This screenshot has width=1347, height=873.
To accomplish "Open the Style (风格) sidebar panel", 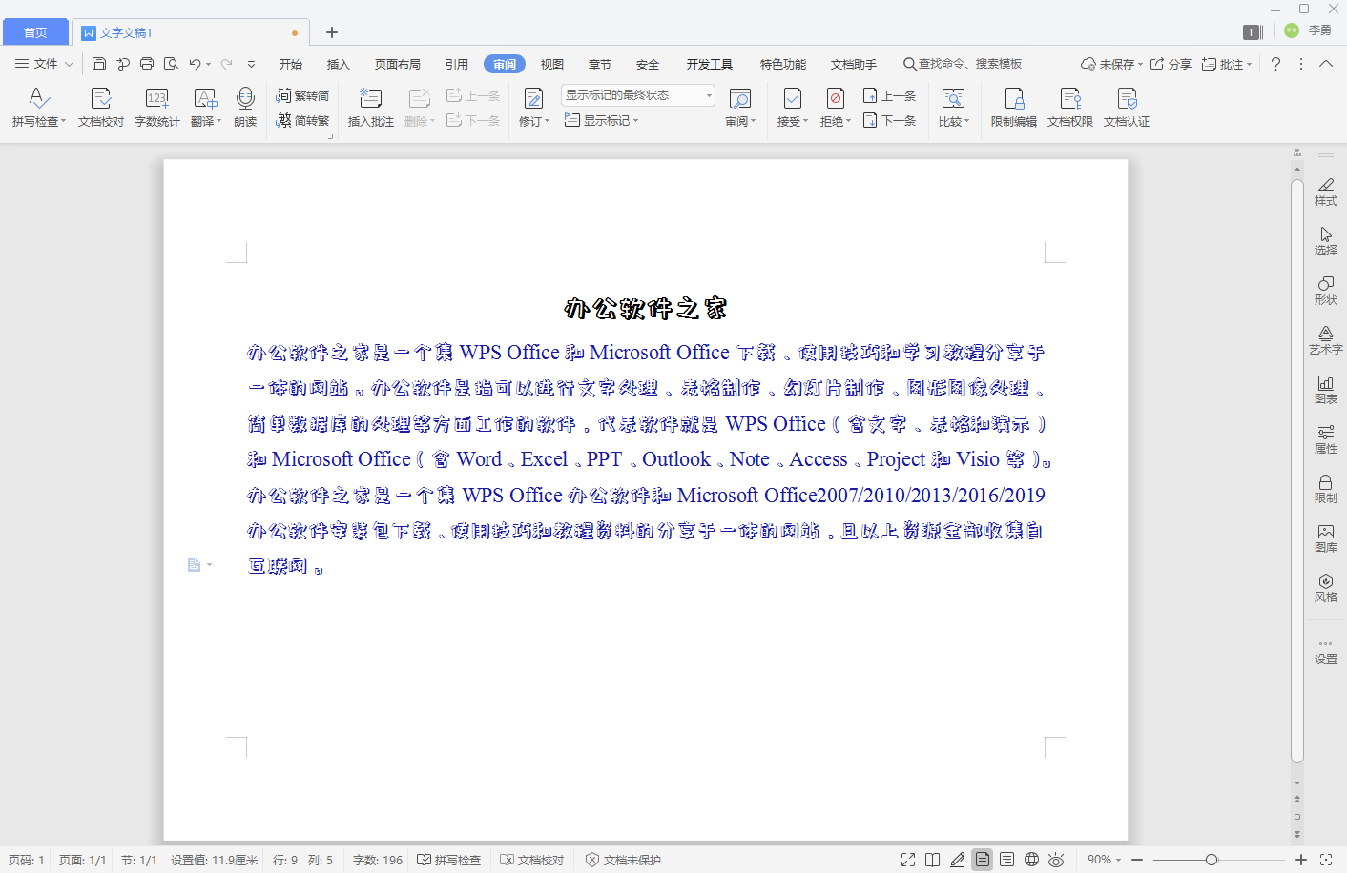I will coord(1326,587).
